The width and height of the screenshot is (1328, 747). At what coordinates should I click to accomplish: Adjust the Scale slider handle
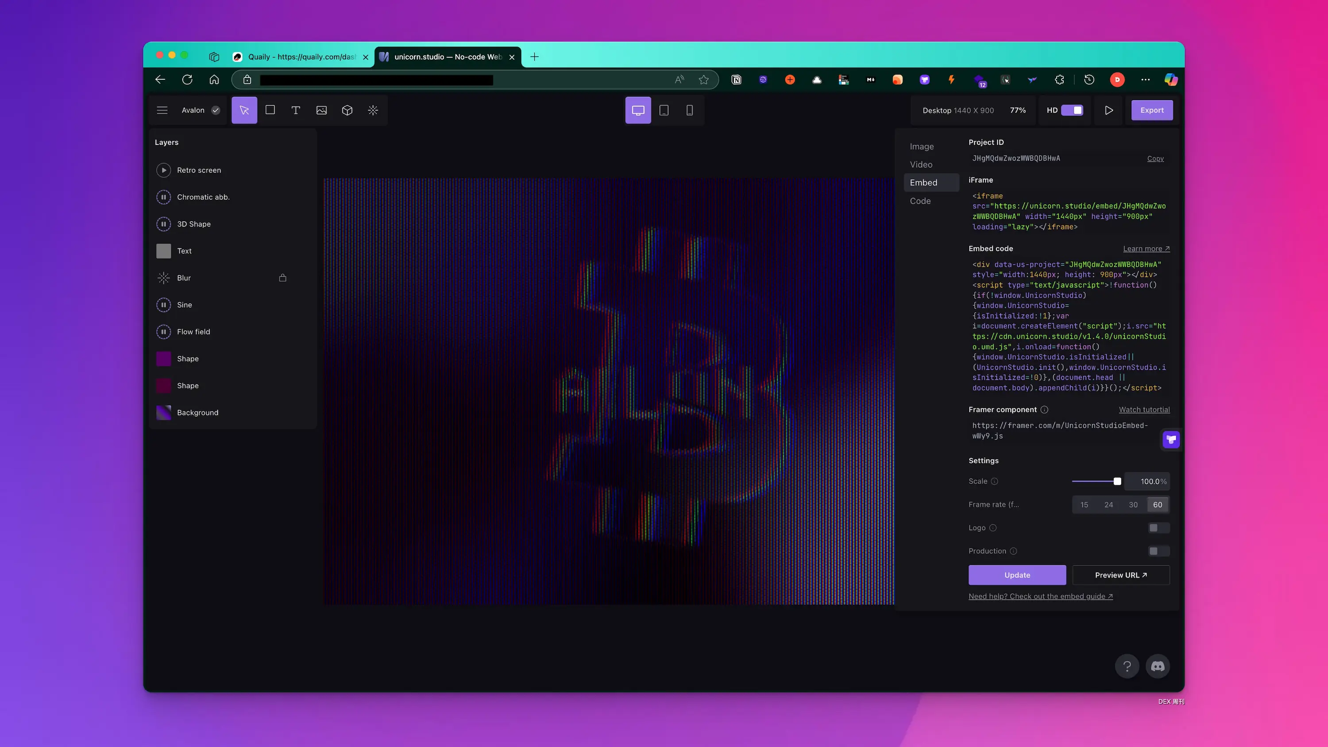click(x=1117, y=481)
